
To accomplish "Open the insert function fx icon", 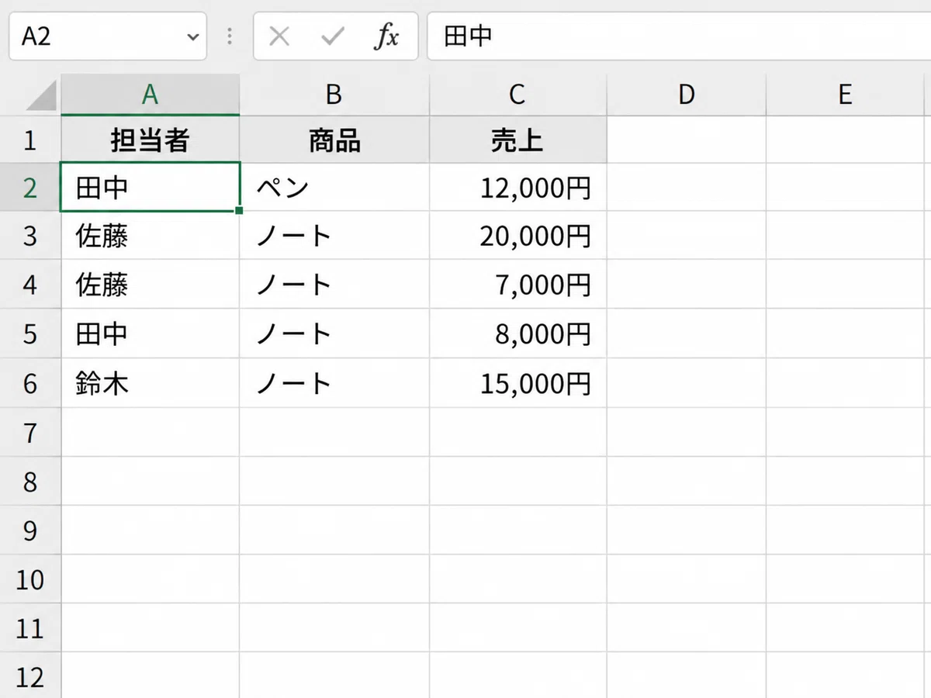I will pos(386,36).
